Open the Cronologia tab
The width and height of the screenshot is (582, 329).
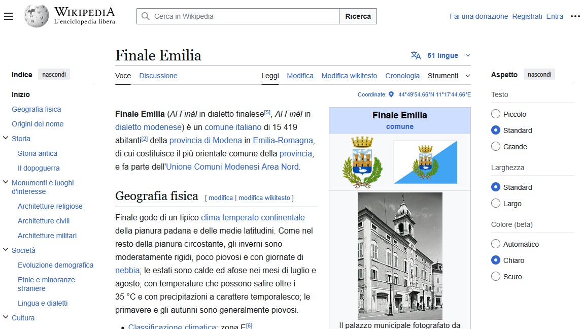[402, 75]
